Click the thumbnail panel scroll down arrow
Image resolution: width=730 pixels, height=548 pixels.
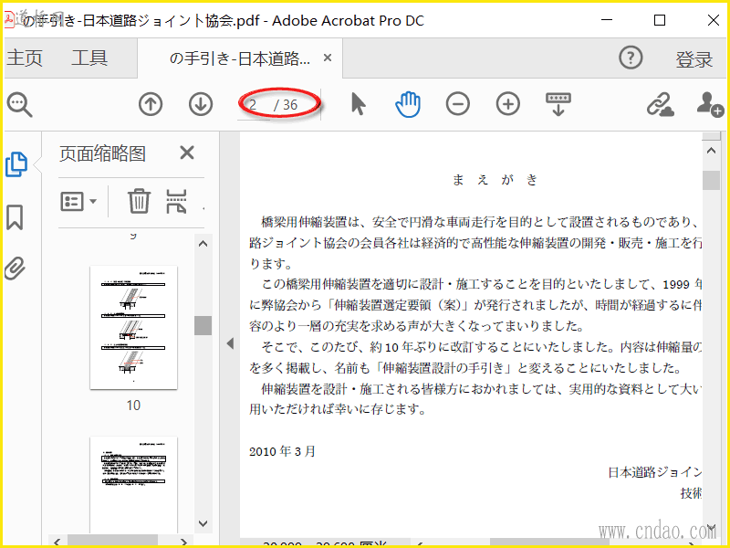point(203,523)
